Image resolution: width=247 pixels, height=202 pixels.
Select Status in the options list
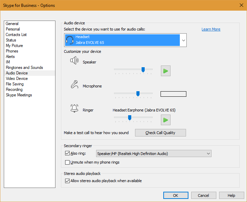coord(30,40)
